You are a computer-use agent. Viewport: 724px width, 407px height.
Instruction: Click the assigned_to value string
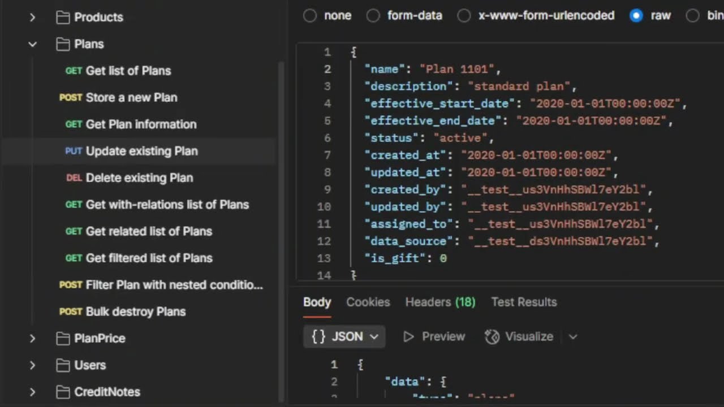(x=560, y=224)
